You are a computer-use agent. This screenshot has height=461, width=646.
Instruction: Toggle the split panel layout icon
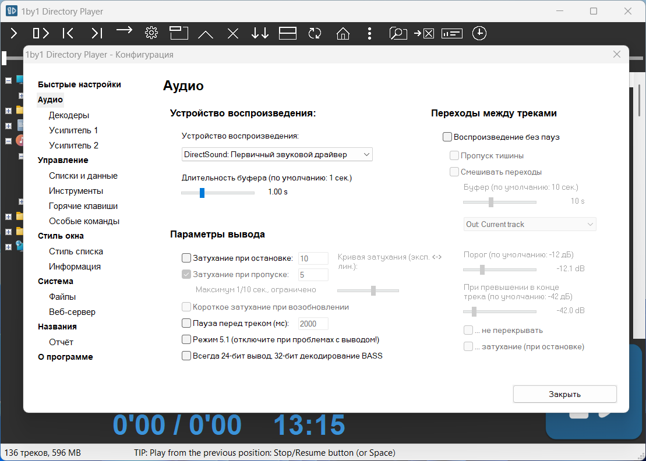point(288,33)
